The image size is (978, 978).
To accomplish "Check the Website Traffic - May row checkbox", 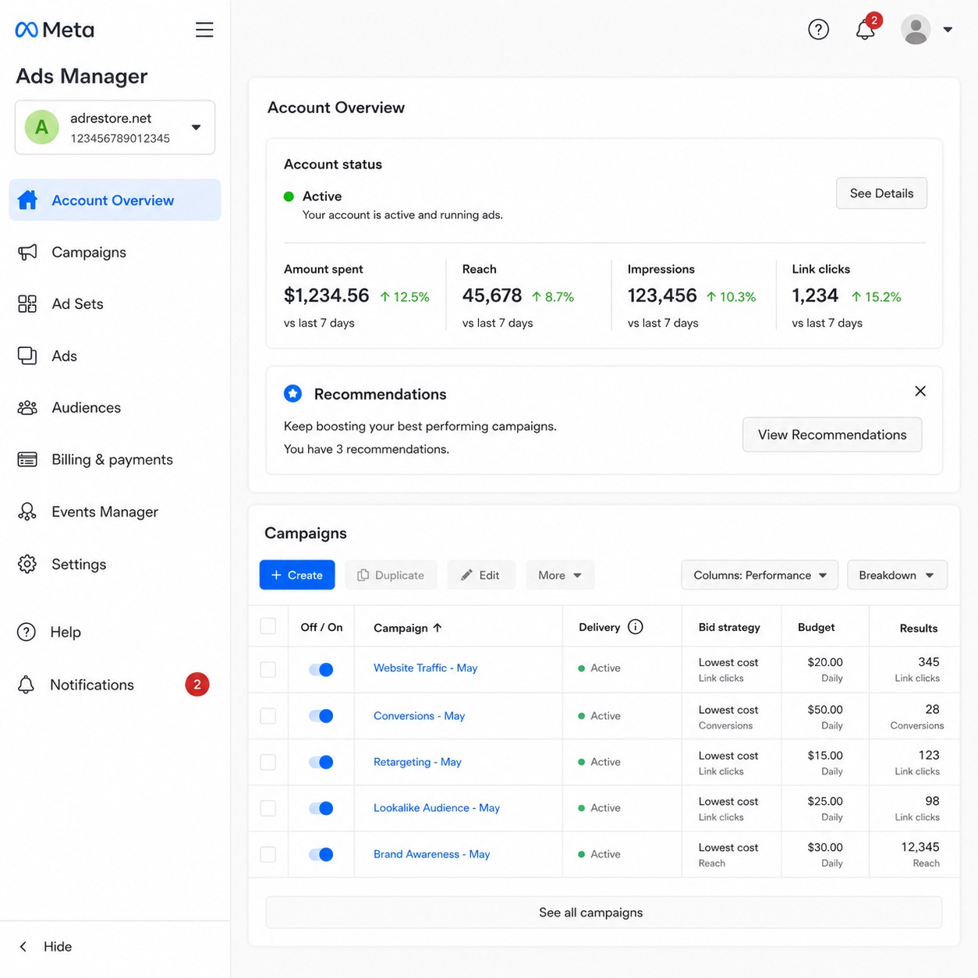I will click(268, 670).
